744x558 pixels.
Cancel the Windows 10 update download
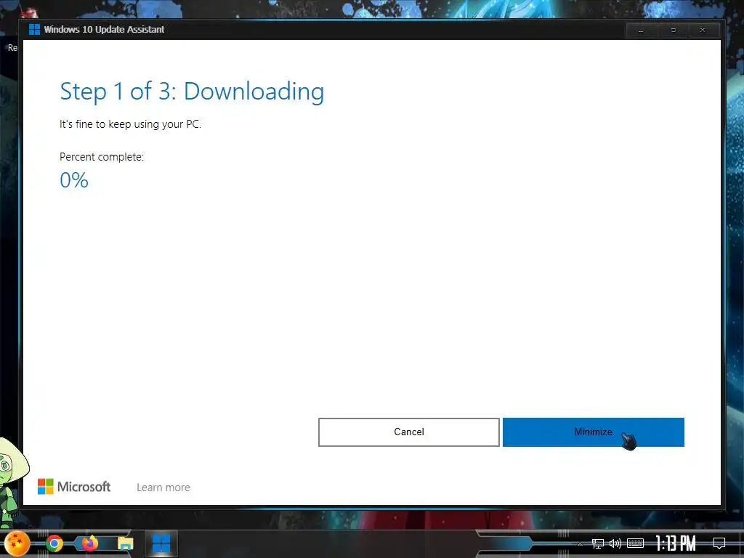pos(408,432)
